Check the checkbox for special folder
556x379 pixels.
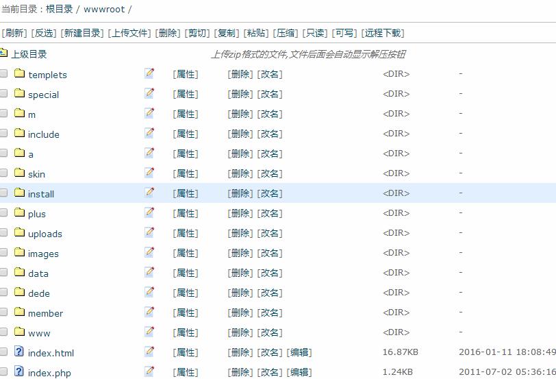pyautogui.click(x=4, y=94)
